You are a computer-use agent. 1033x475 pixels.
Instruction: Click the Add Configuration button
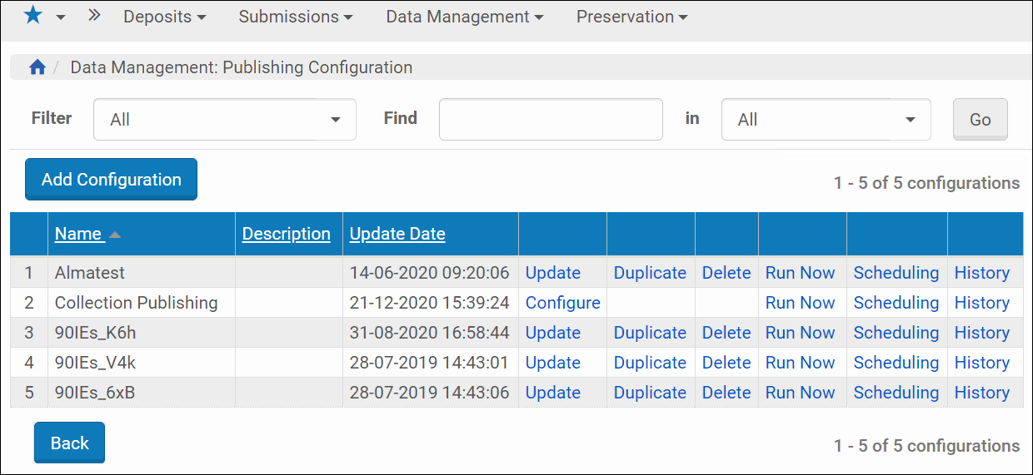point(111,180)
